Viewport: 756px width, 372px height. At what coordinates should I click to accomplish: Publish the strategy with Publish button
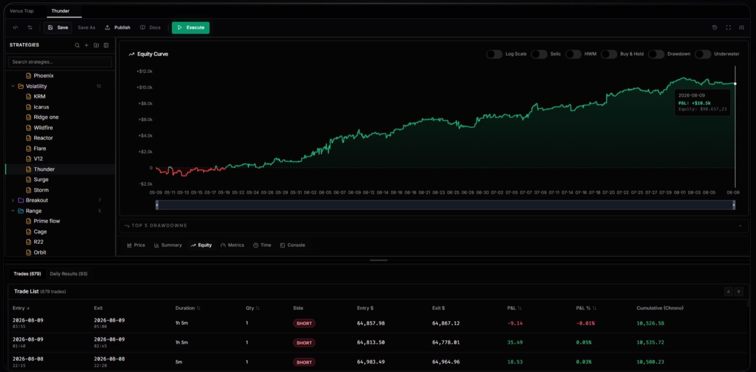(x=118, y=28)
